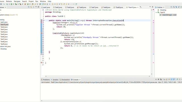This screenshot has height=102, width=182.
Task: Maximize the Package Explorer view
Action: pos(38,7)
